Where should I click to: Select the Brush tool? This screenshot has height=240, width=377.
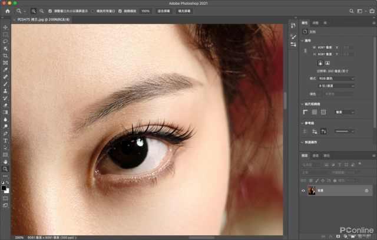tap(5, 84)
